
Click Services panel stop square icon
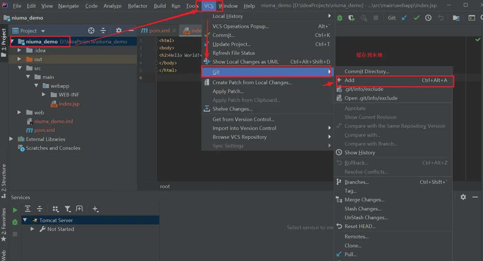15,234
